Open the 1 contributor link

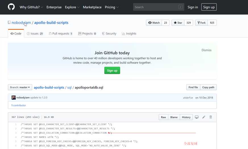pos(18,105)
